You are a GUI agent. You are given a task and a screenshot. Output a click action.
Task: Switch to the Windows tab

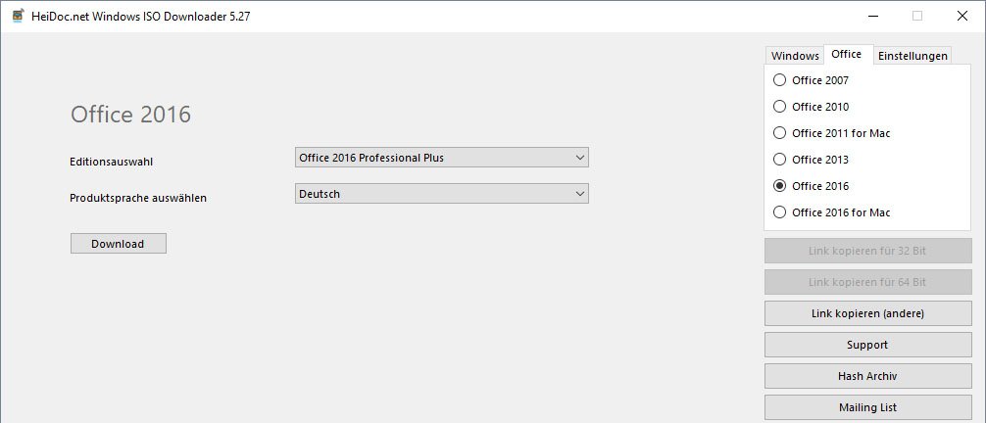coord(795,55)
